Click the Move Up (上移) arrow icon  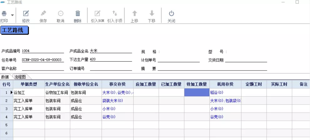coord(134,14)
